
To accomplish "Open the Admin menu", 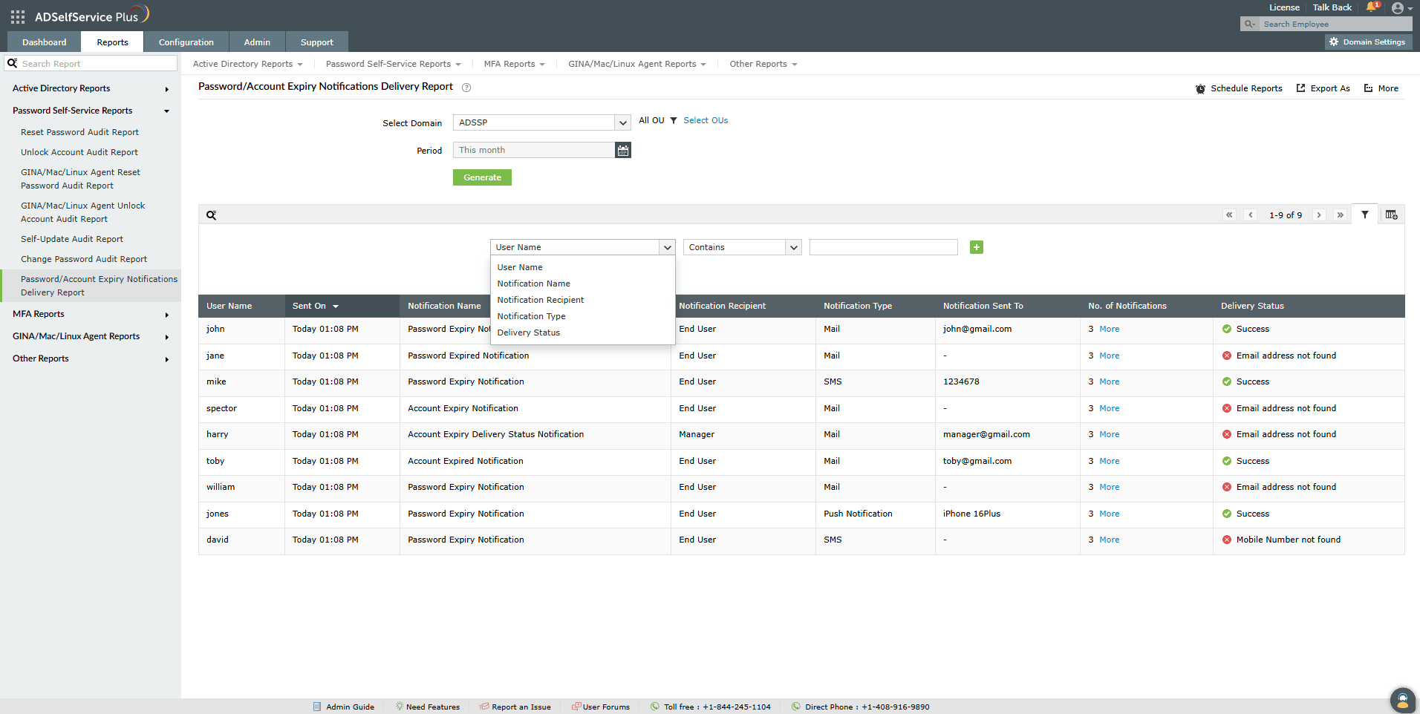I will click(x=256, y=42).
